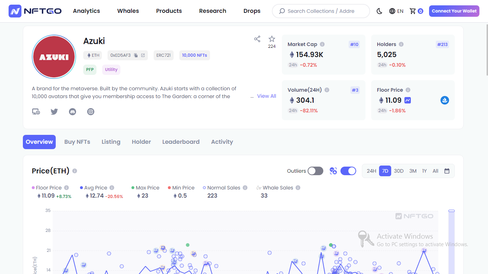
Task: Open the Analytics menu
Action: pos(86,11)
